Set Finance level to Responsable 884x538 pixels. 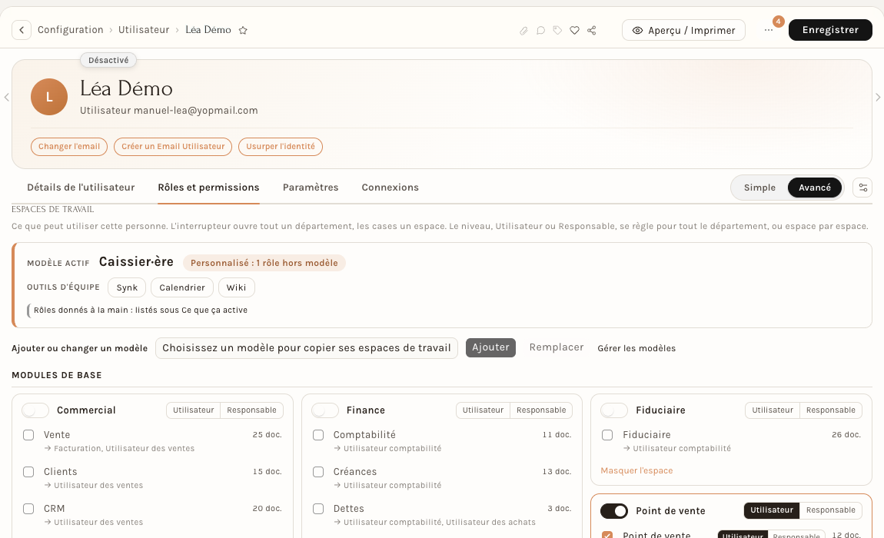coord(541,410)
